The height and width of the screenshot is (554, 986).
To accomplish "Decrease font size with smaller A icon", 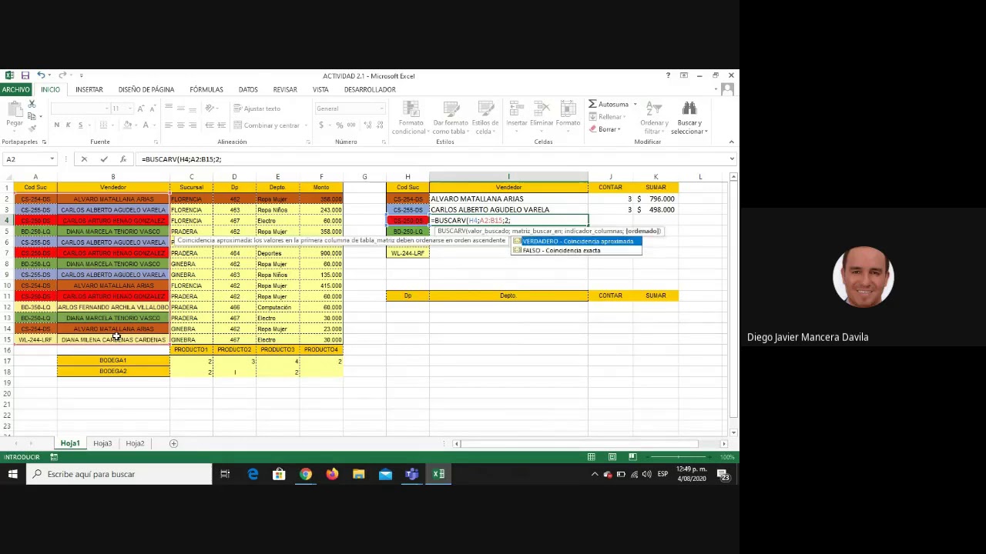I will click(153, 108).
